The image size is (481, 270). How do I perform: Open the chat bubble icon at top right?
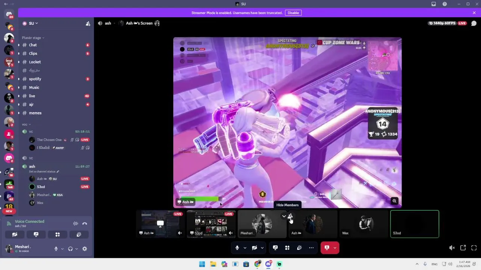click(x=474, y=23)
